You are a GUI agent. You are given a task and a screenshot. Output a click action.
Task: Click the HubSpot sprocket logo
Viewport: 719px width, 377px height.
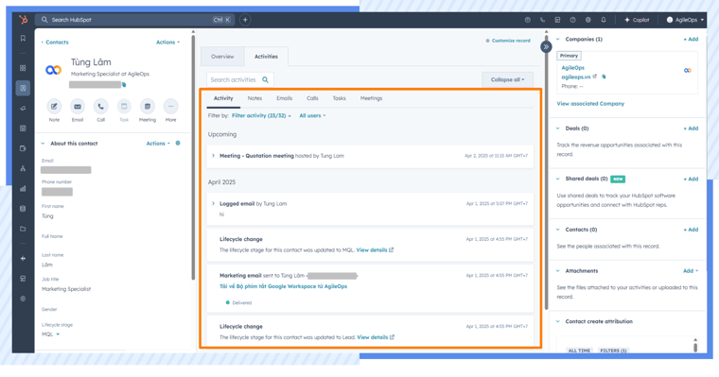tap(23, 20)
